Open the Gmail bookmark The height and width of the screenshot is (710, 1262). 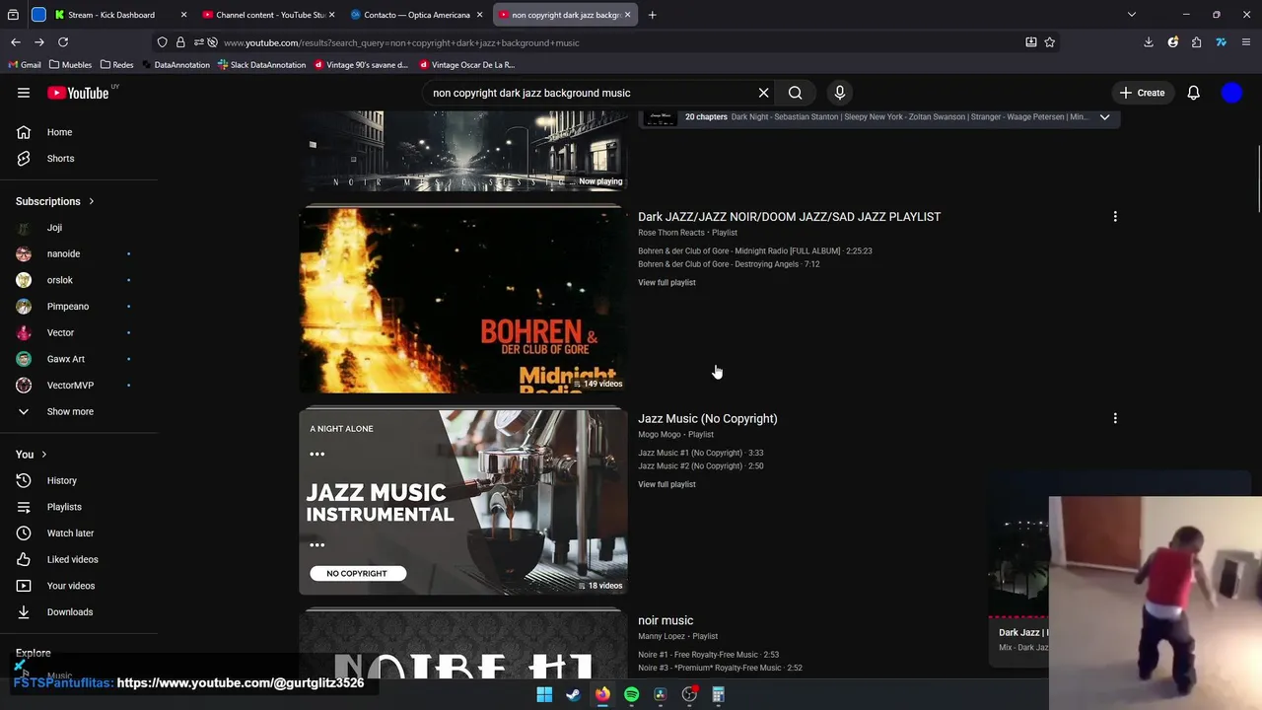pyautogui.click(x=25, y=65)
